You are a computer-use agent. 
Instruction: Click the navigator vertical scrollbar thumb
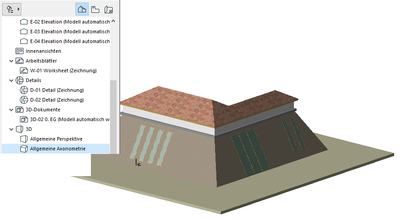point(113,117)
